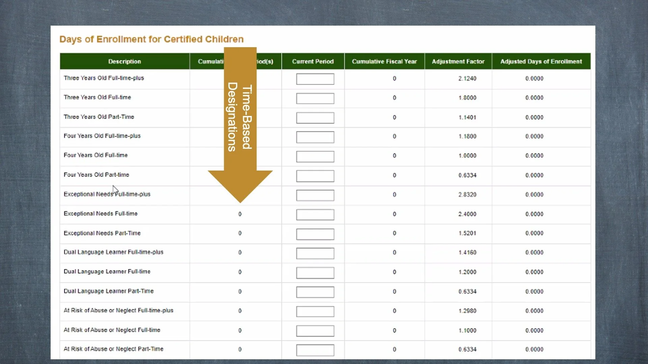
Task: Select the Exceptional Needs Full-time entry box
Action: [315, 214]
